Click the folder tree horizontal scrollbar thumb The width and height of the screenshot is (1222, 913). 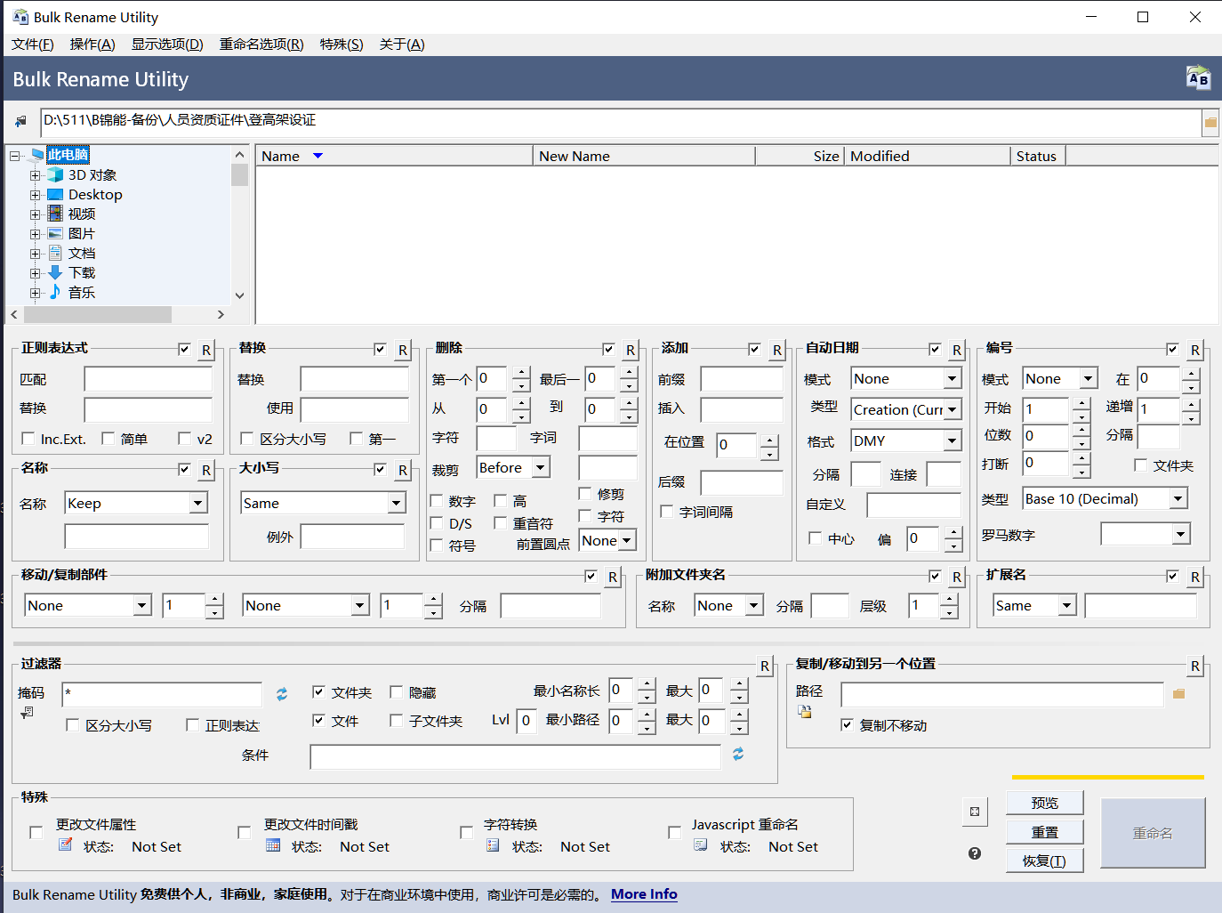tap(98, 314)
